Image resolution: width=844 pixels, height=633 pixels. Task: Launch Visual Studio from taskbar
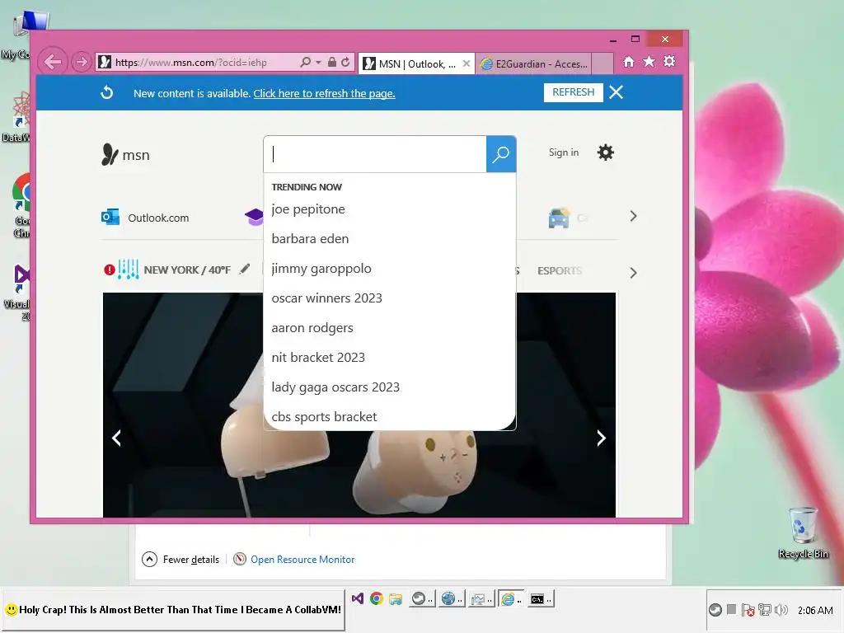[x=358, y=598]
